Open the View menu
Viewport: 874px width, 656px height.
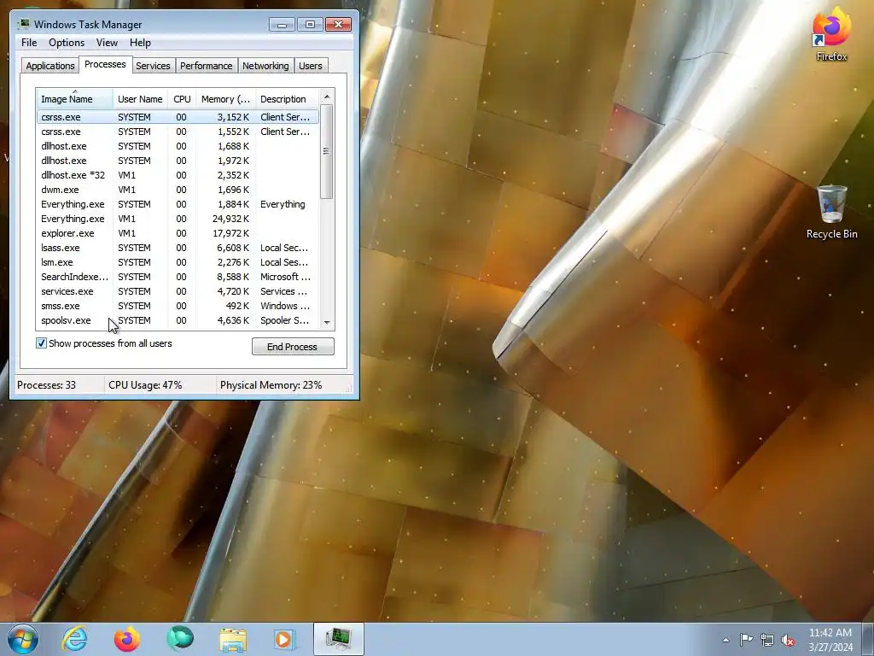107,43
